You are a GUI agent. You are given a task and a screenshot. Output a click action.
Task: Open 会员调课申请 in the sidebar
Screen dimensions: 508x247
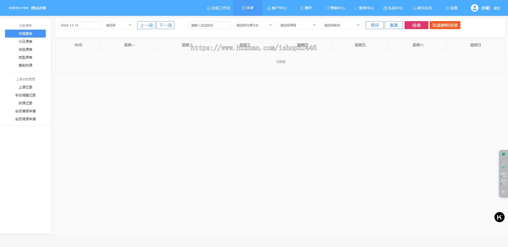(x=25, y=119)
